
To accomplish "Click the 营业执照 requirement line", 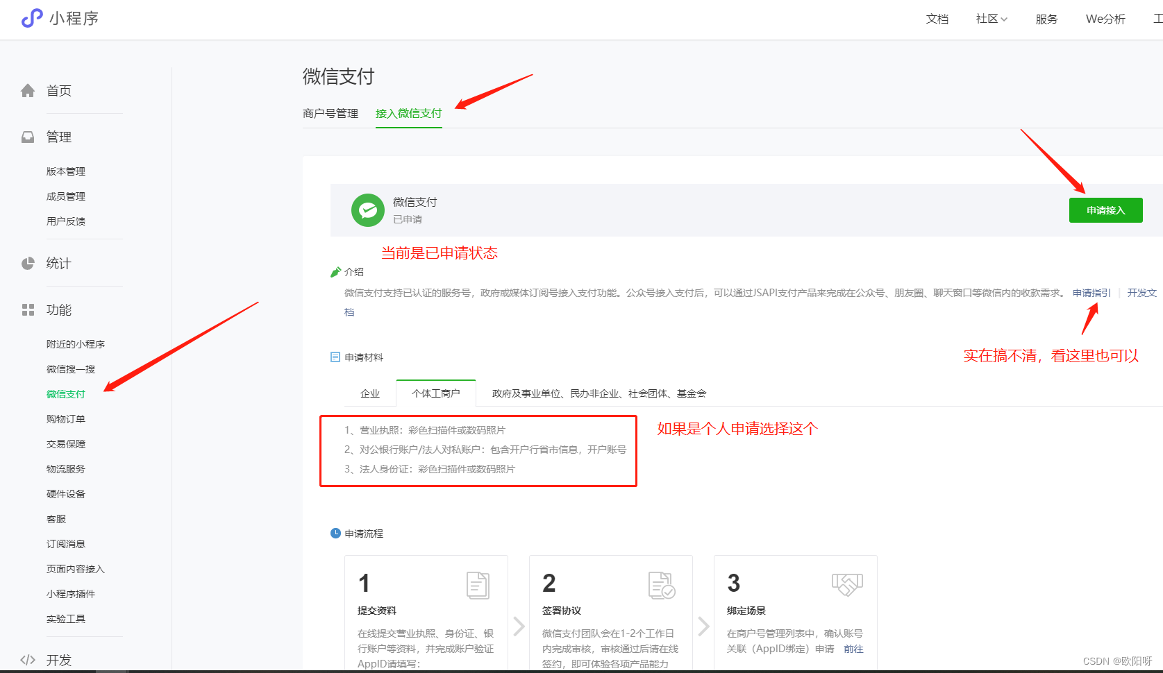I will tap(425, 430).
